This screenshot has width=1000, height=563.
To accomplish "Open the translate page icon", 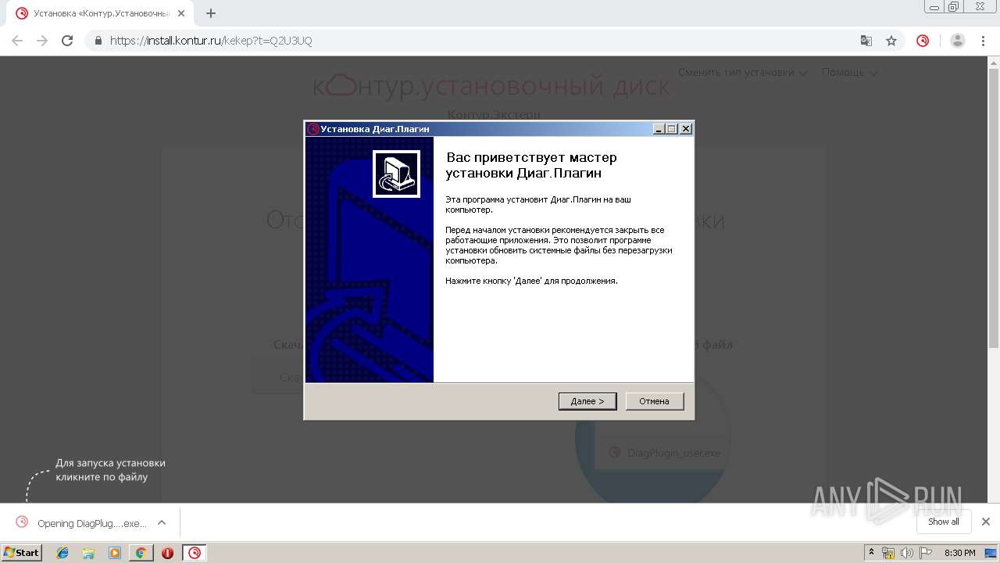I will point(866,41).
